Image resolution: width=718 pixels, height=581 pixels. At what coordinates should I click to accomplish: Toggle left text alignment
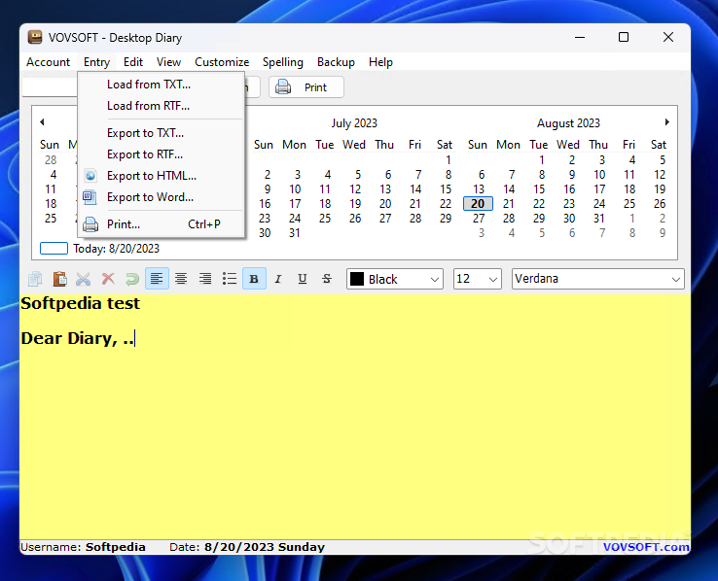tap(157, 279)
